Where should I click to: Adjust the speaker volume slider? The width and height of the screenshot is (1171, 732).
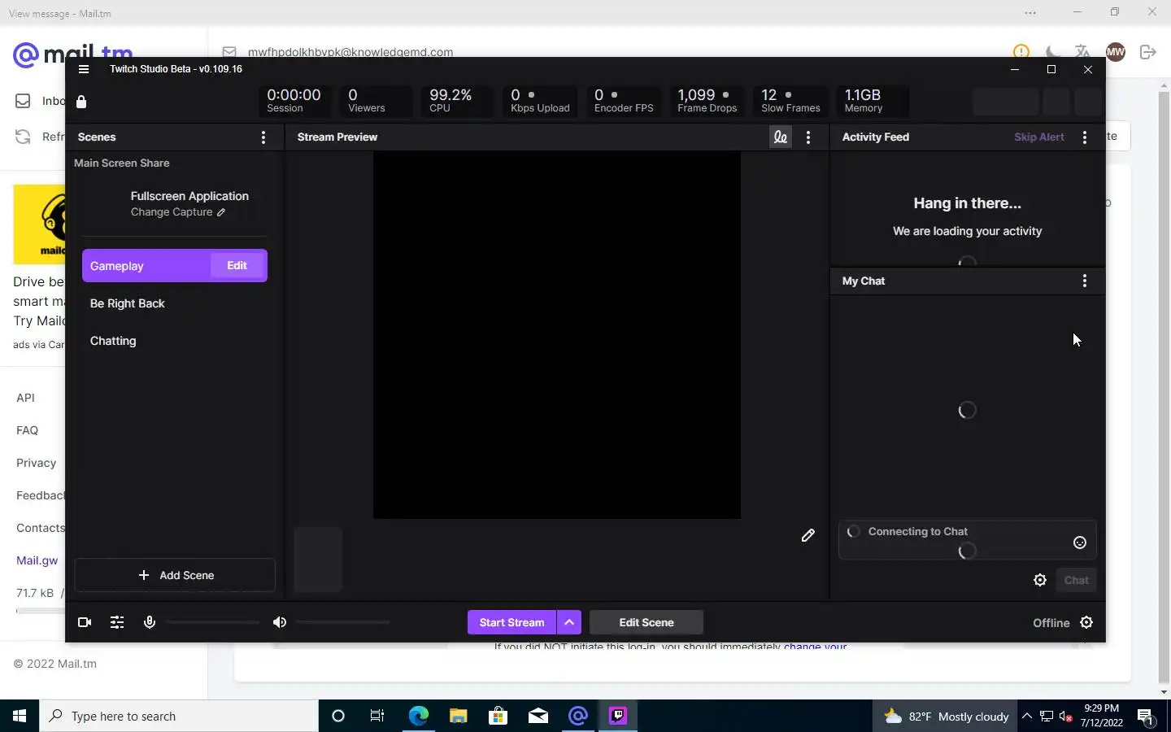coord(343,622)
